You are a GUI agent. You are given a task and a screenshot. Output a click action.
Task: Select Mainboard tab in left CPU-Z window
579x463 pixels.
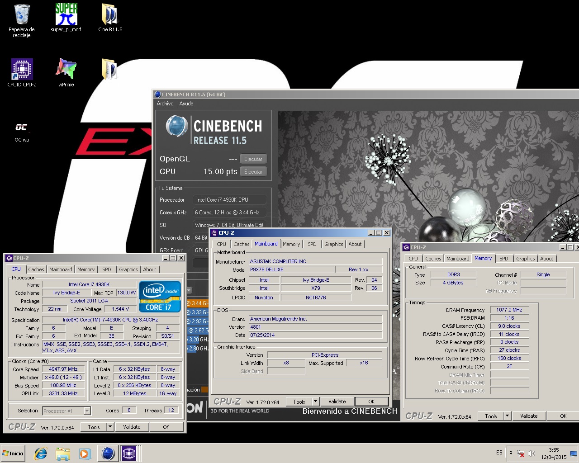point(61,269)
